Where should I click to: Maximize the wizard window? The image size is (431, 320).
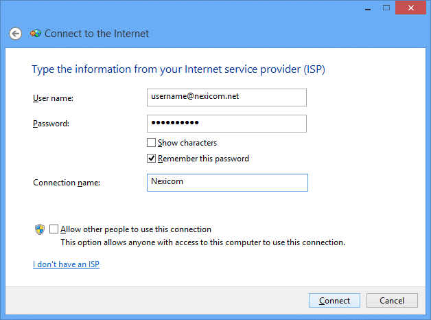386,8
